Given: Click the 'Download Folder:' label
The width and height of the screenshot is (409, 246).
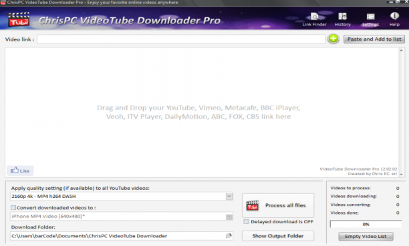Looking at the screenshot, I should [x=33, y=227].
